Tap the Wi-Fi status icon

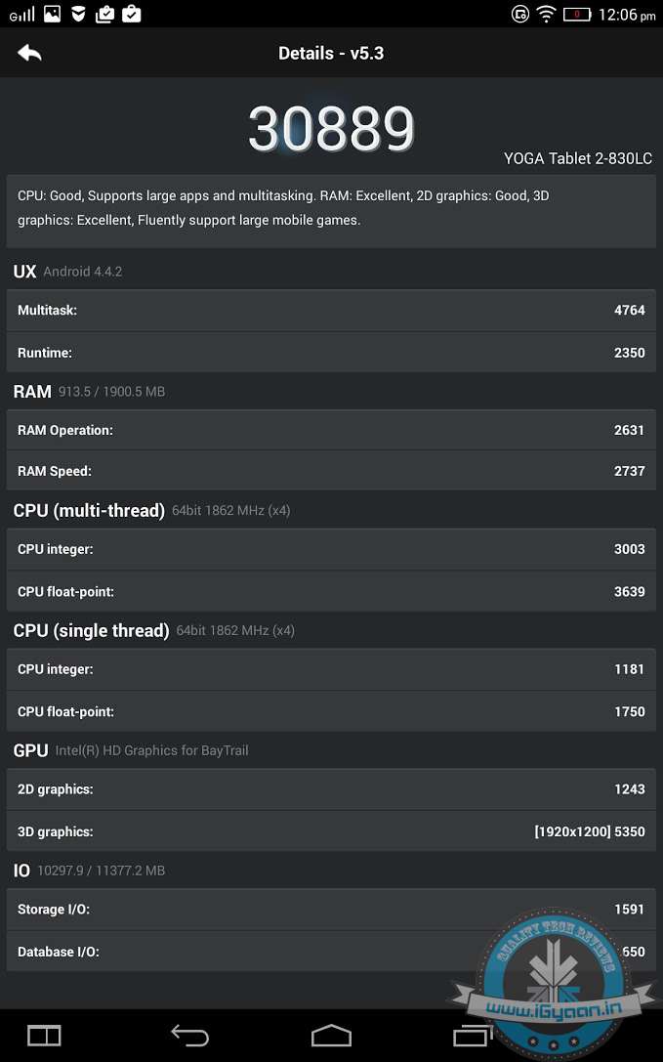click(546, 15)
